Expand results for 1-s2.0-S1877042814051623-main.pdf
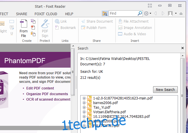The height and width of the screenshot is (133, 188). coord(84,98)
